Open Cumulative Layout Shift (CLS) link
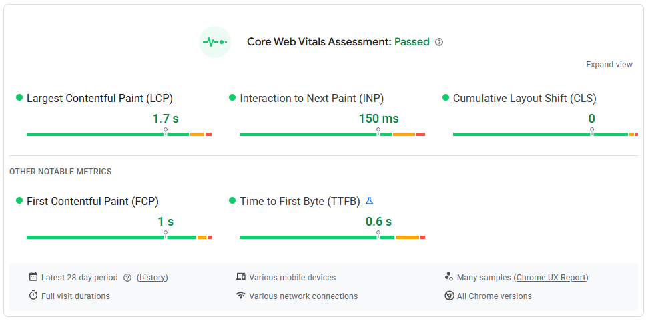This screenshot has height=321, width=648. click(525, 99)
